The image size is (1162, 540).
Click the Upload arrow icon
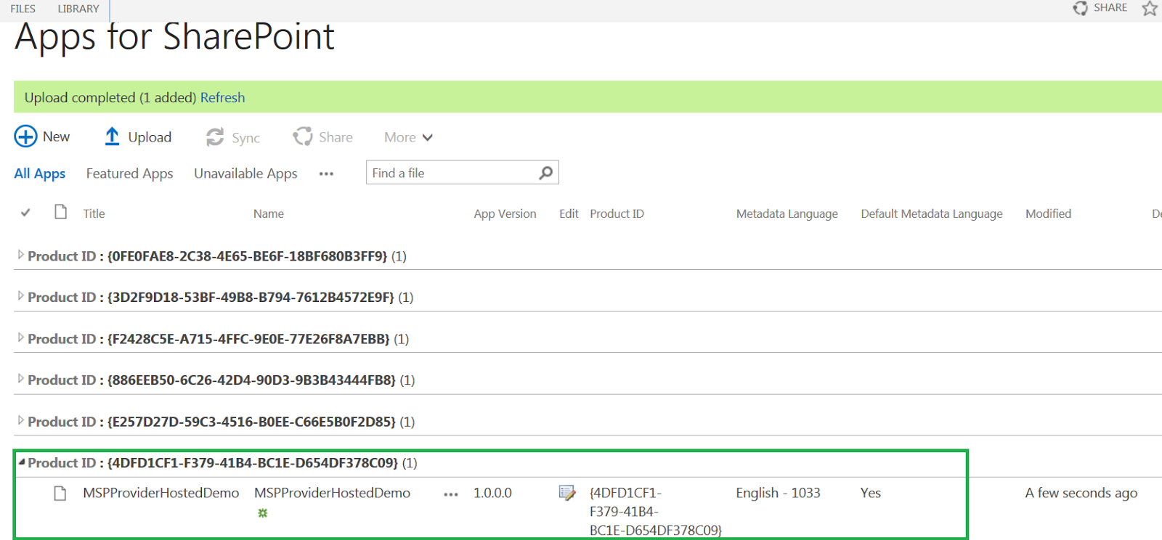point(112,136)
